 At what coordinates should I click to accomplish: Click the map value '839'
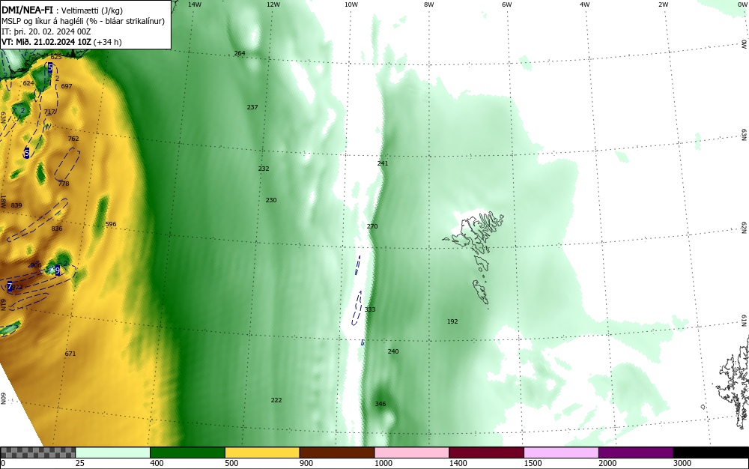[16, 205]
